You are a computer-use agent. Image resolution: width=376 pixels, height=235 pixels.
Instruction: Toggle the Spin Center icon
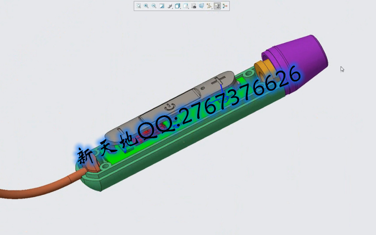point(225,6)
